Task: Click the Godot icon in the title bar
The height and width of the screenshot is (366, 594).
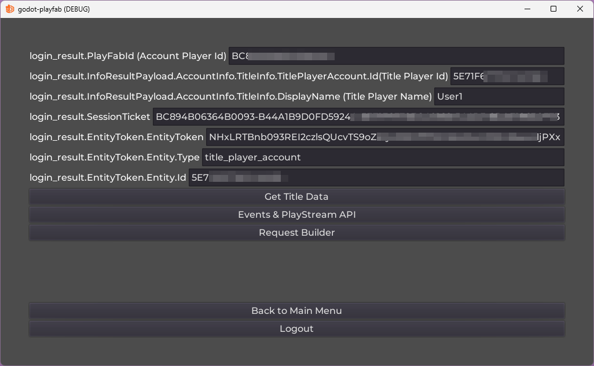Action: coord(10,9)
